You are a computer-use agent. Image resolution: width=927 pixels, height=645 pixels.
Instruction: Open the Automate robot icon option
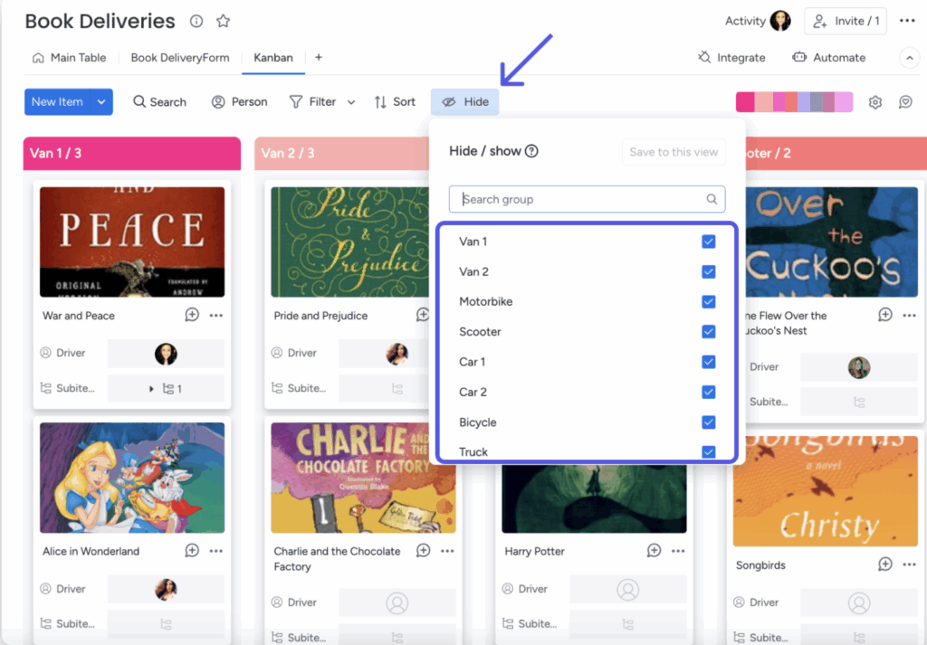(799, 57)
